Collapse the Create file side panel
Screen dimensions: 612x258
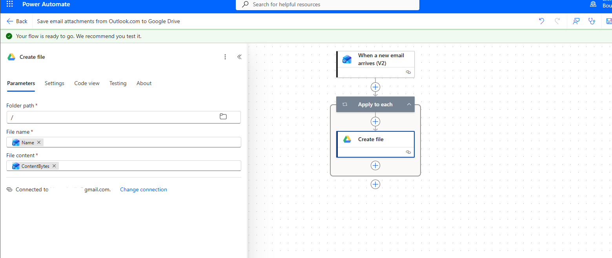click(239, 57)
